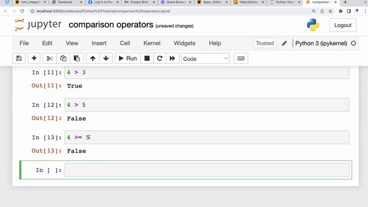Image resolution: width=368 pixels, height=207 pixels.
Task: Close the comparison operators tab
Action: tap(335, 2)
